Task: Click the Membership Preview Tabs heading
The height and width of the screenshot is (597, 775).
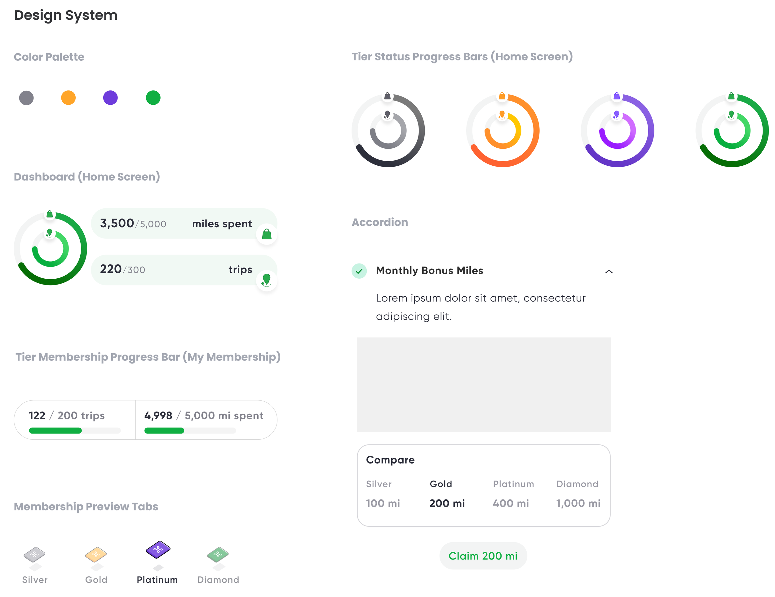Action: pos(86,507)
